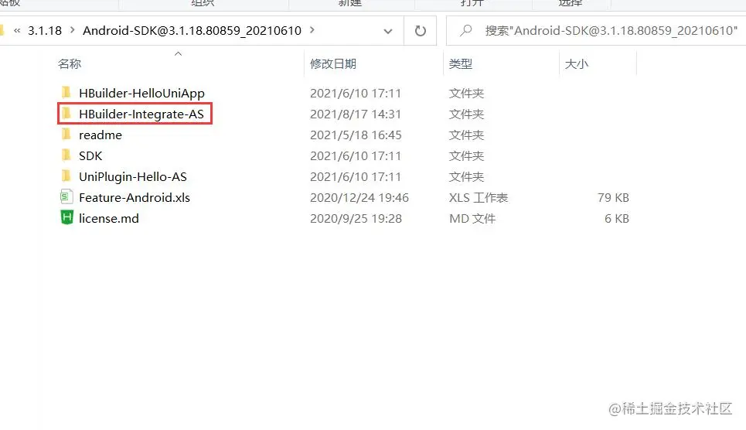The image size is (746, 430).
Task: Navigate to 3.1.18 breadcrumb folder
Action: (x=45, y=30)
